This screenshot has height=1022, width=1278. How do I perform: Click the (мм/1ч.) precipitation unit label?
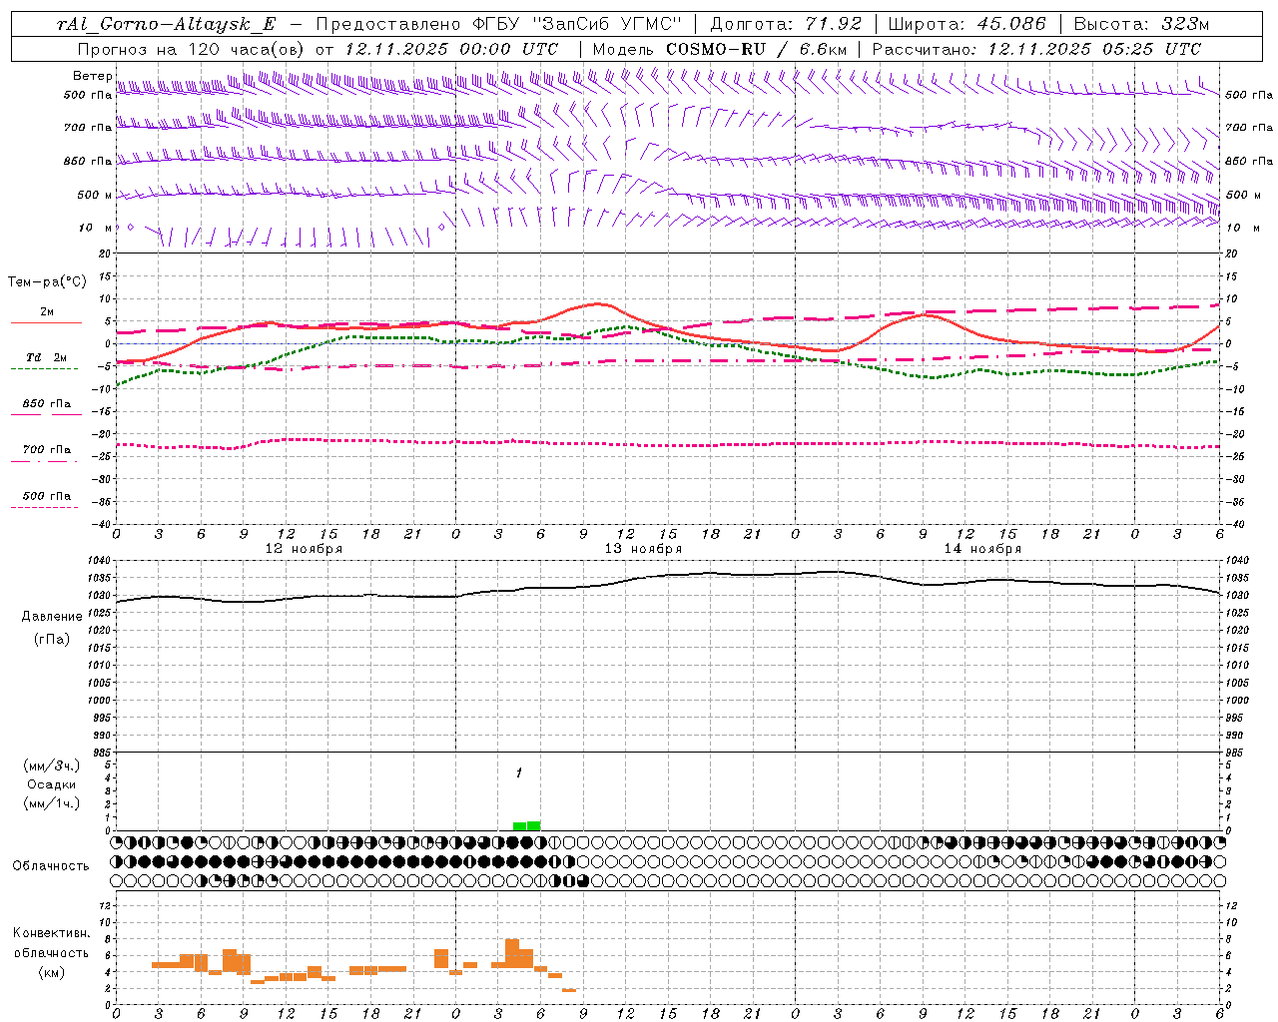point(52,803)
